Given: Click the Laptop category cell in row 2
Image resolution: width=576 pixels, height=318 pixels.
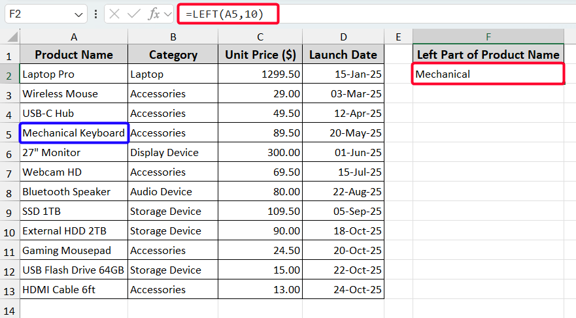Looking at the screenshot, I should [x=173, y=74].
